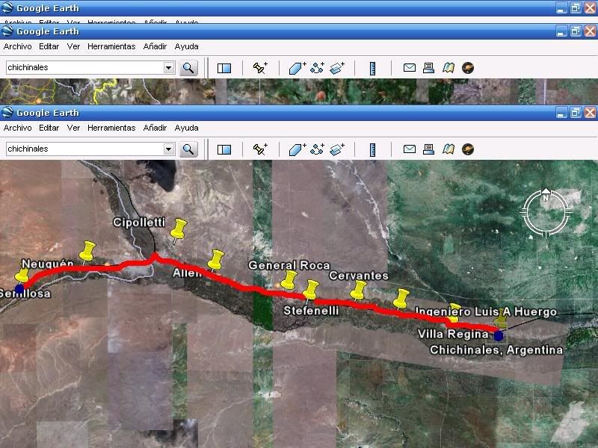
Task: Click the yellow pushpin near Cipolletti
Action: (x=178, y=228)
